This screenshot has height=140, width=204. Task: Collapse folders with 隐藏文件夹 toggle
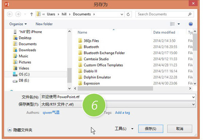(x=20, y=130)
